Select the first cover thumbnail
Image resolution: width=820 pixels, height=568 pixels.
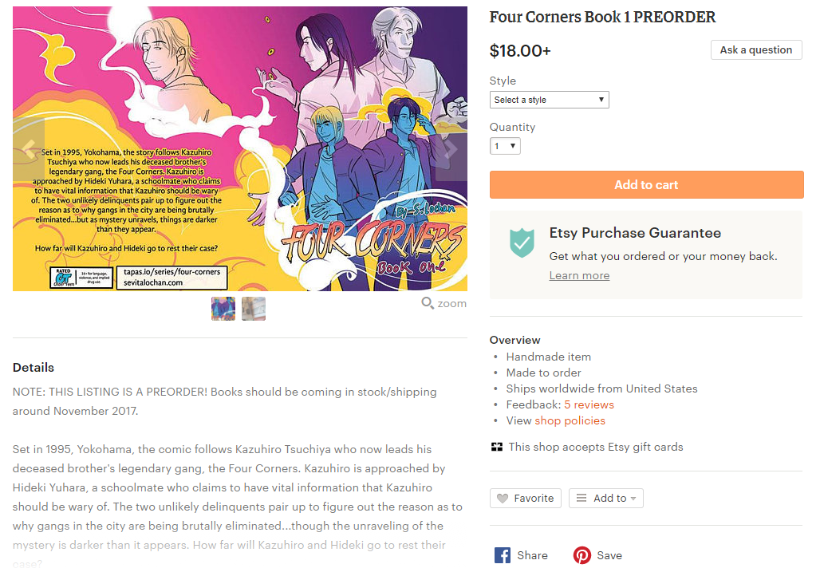pyautogui.click(x=223, y=309)
